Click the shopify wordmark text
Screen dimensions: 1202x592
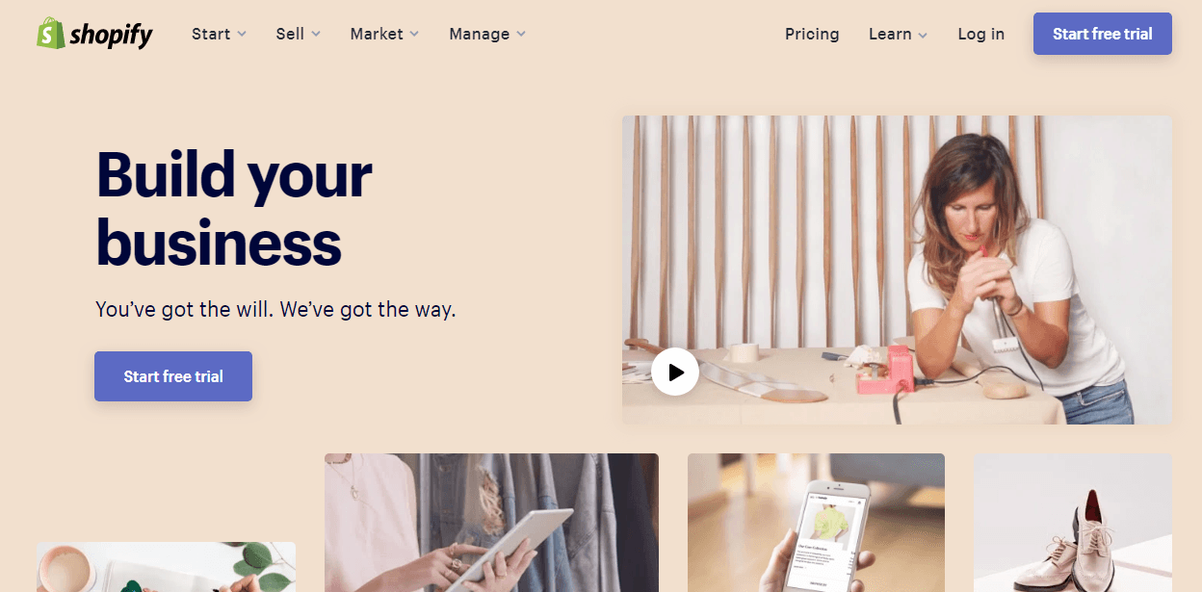point(111,36)
